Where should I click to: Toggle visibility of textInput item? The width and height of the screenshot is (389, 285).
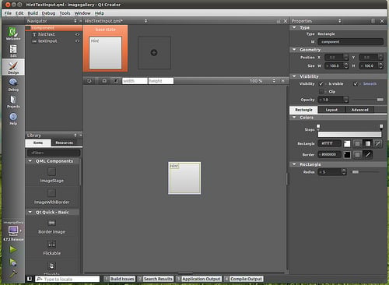(x=77, y=41)
